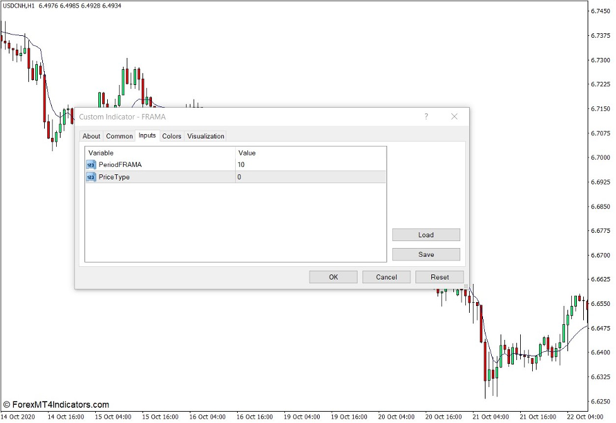Click the dialog resize grip corner
This screenshot has width=616, height=423.
(x=466, y=286)
